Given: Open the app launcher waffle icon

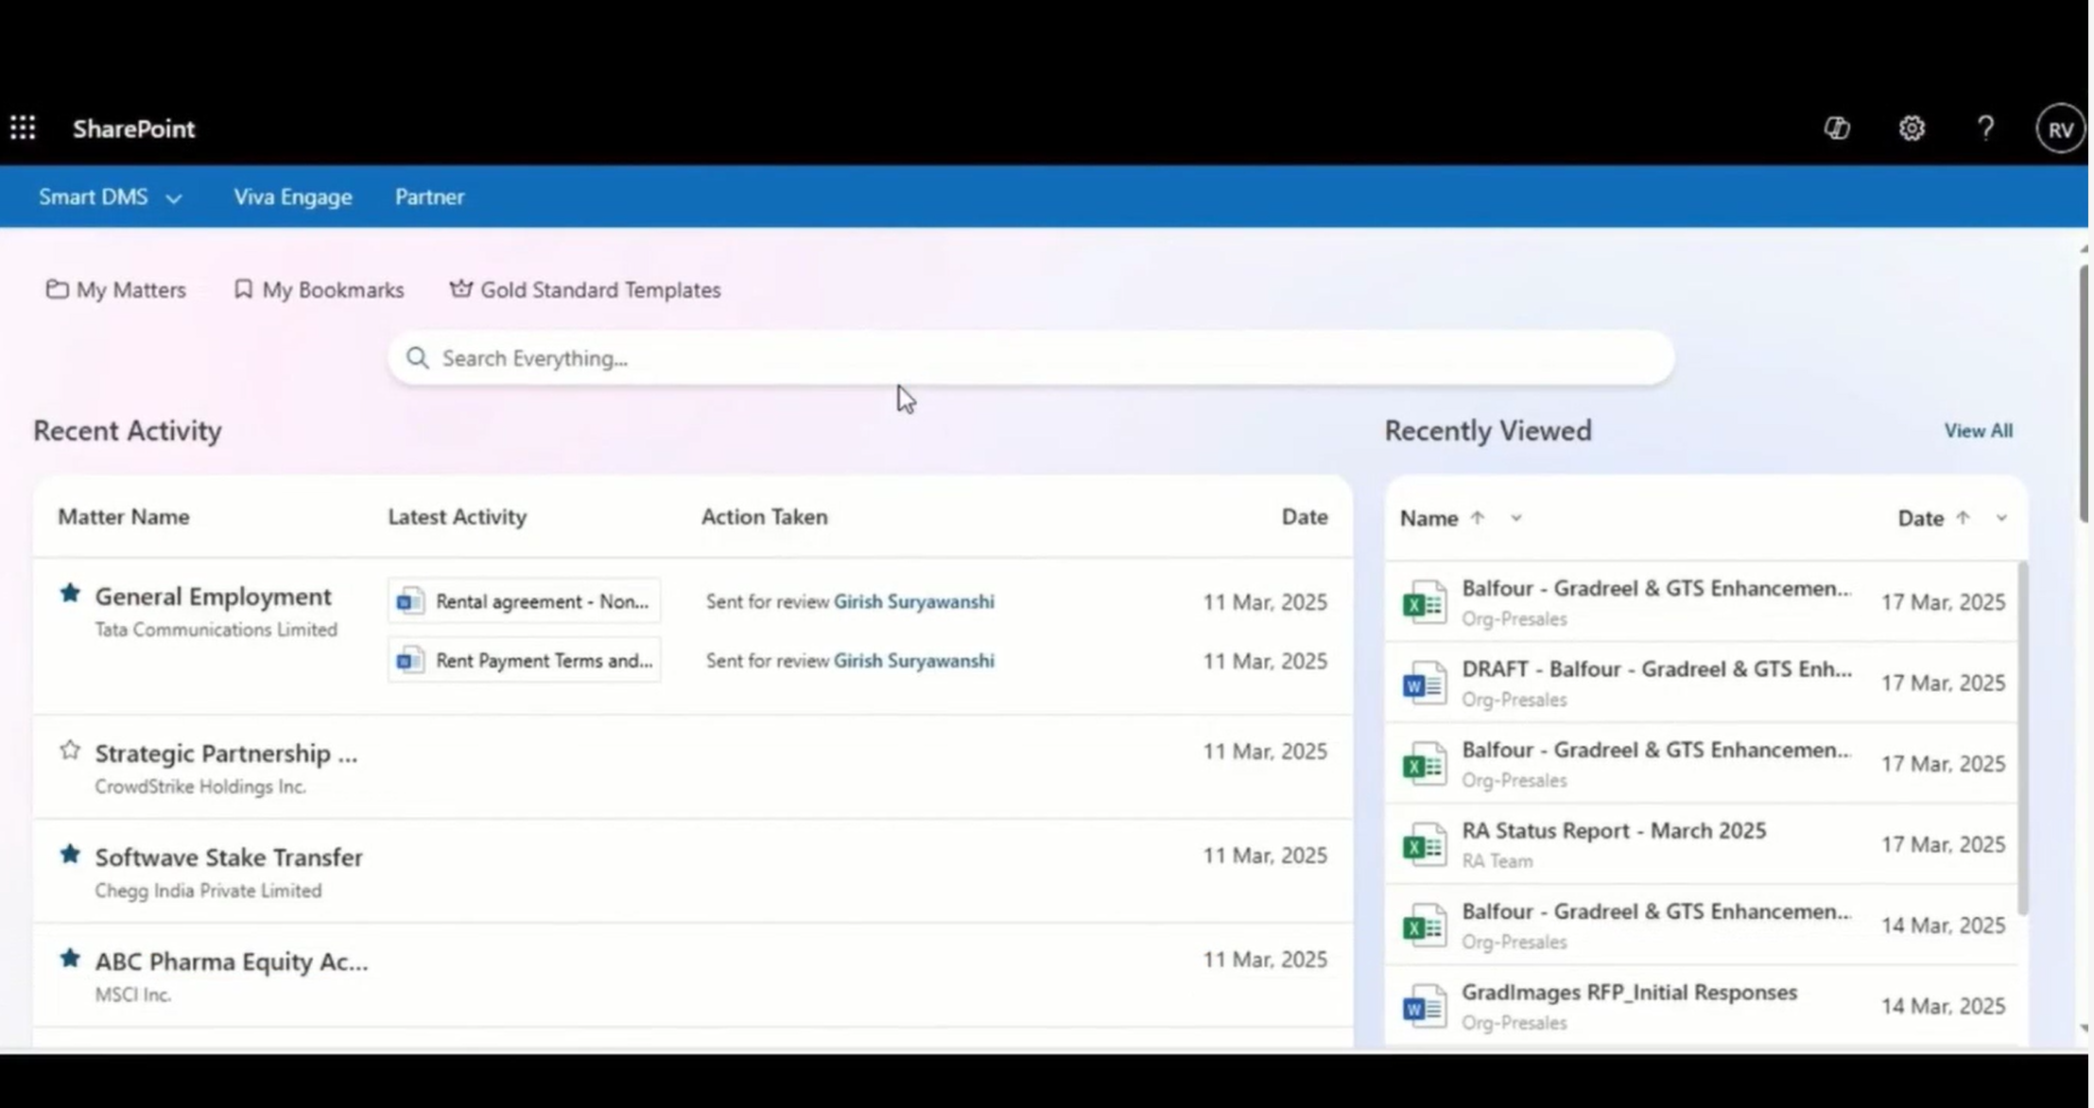Looking at the screenshot, I should click(x=23, y=128).
